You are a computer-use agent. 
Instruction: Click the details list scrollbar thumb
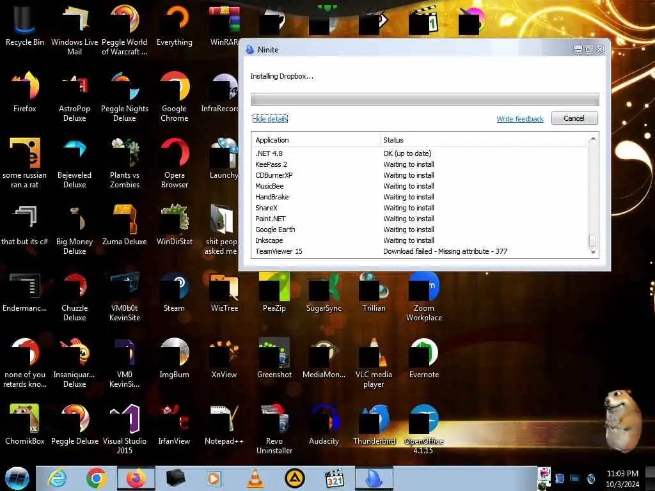click(593, 240)
